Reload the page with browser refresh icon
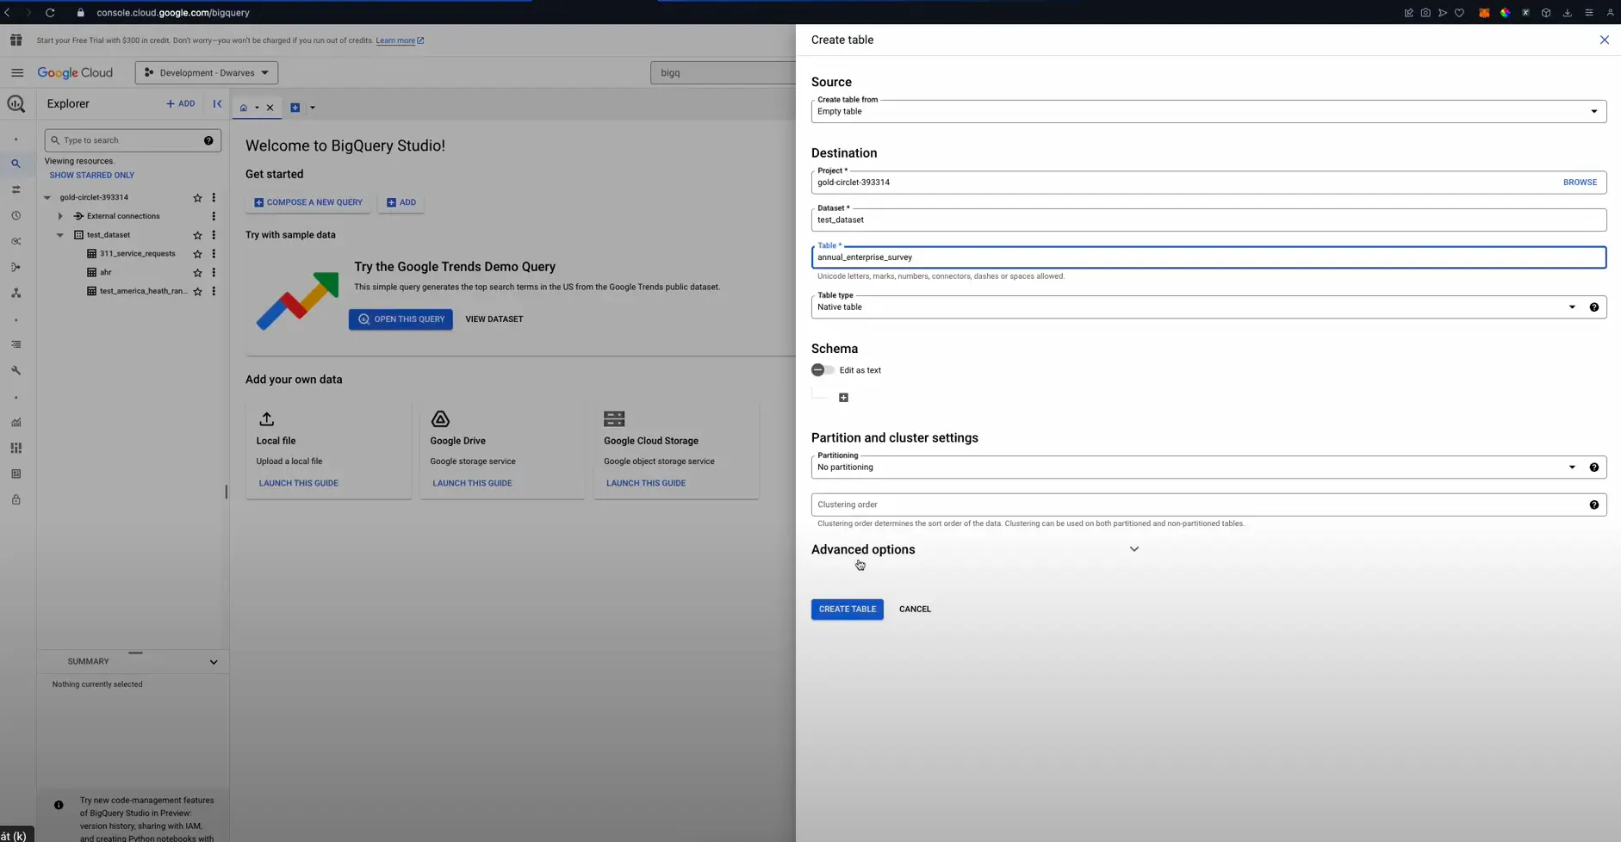Screen dimensions: 1621x842 [50, 13]
